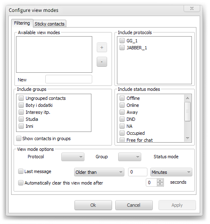Increase the seconds spinner value

(x=160, y=181)
